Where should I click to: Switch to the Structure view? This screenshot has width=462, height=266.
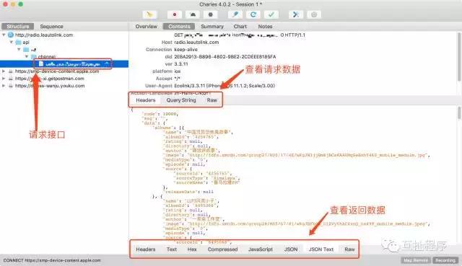point(17,26)
